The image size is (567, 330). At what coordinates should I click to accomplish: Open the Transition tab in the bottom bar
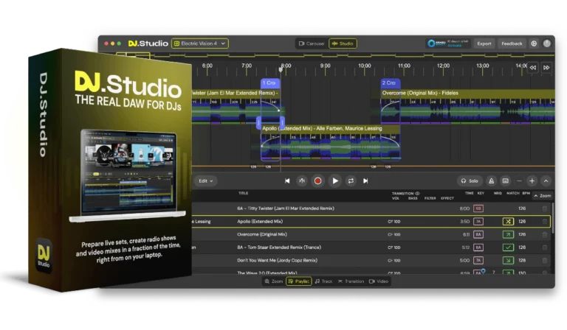(x=351, y=281)
